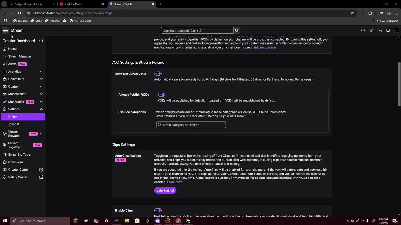The width and height of the screenshot is (401, 225).
Task: Show hidden system tray icons chevron
Action: tap(347, 221)
